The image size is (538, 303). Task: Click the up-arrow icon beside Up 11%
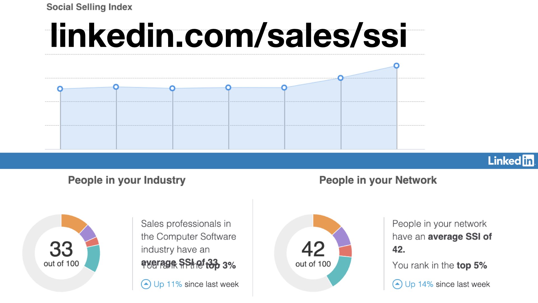pos(146,284)
